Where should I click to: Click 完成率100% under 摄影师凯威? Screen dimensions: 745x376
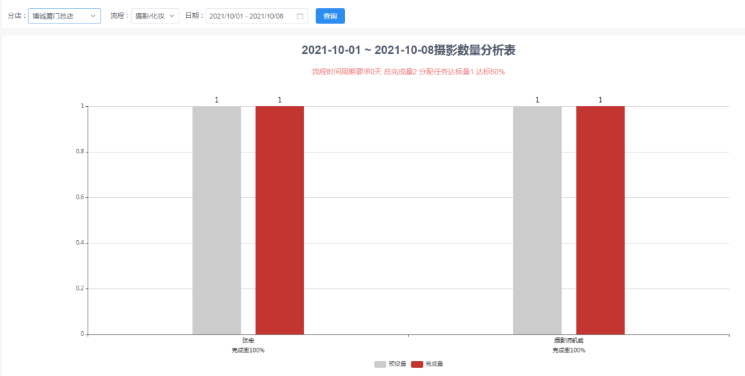(568, 350)
